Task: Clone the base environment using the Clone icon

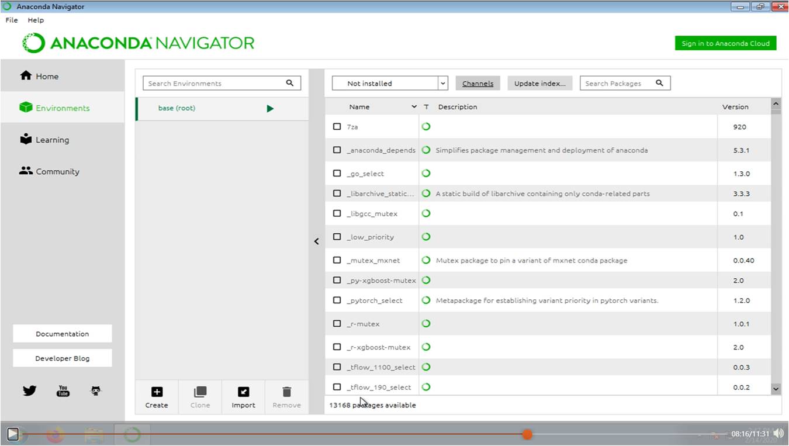Action: (x=199, y=391)
